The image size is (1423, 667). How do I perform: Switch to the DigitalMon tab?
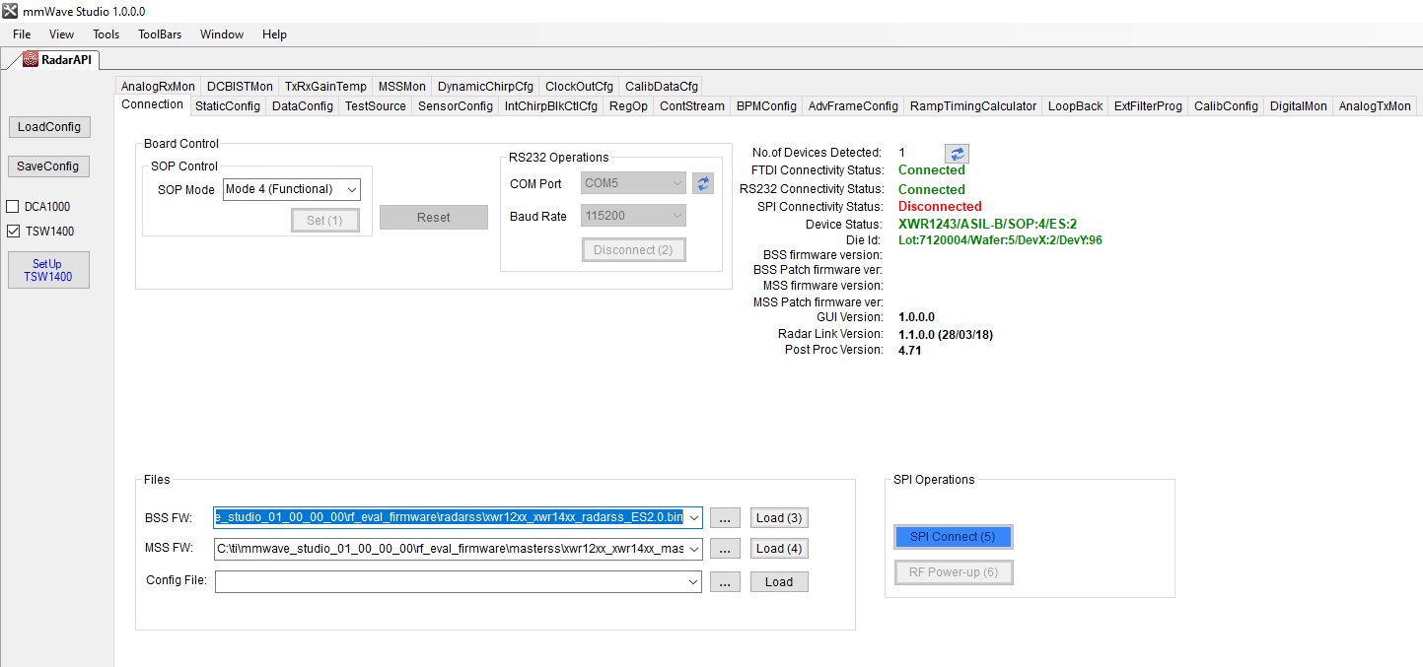coord(1299,105)
